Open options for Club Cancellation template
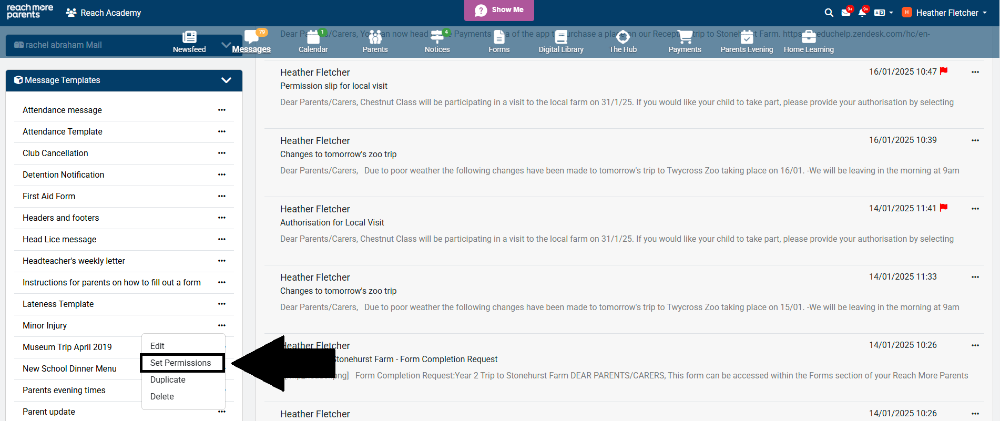This screenshot has width=1000, height=421. [x=221, y=153]
